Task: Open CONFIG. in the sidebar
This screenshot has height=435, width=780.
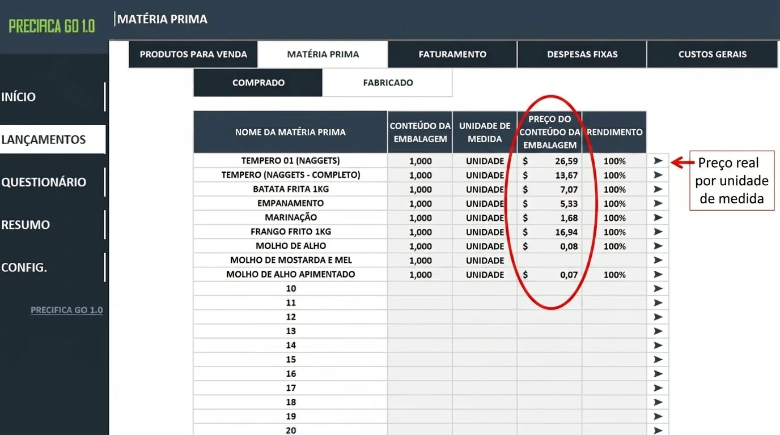Action: (x=24, y=267)
